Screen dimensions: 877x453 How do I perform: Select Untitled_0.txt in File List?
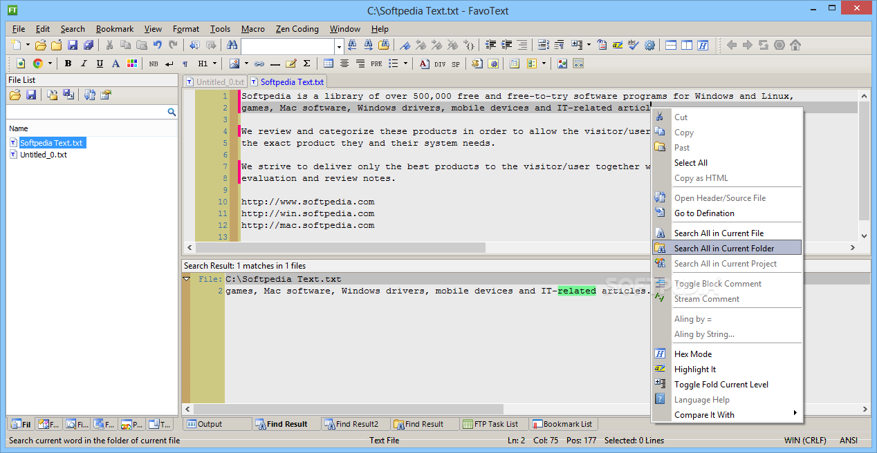coord(44,155)
